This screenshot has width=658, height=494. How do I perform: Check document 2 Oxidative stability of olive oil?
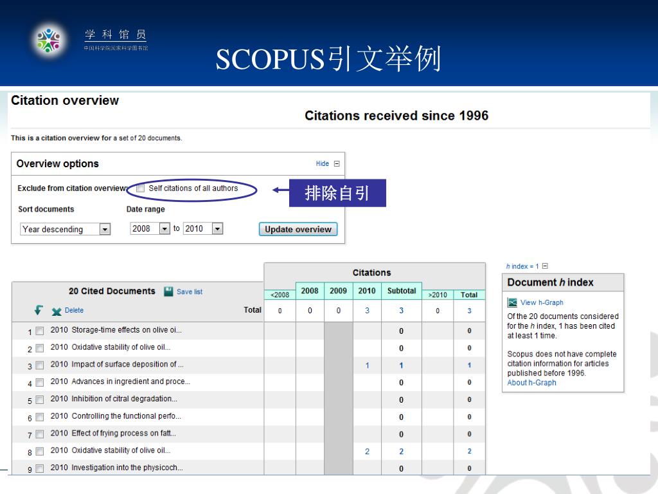click(39, 348)
